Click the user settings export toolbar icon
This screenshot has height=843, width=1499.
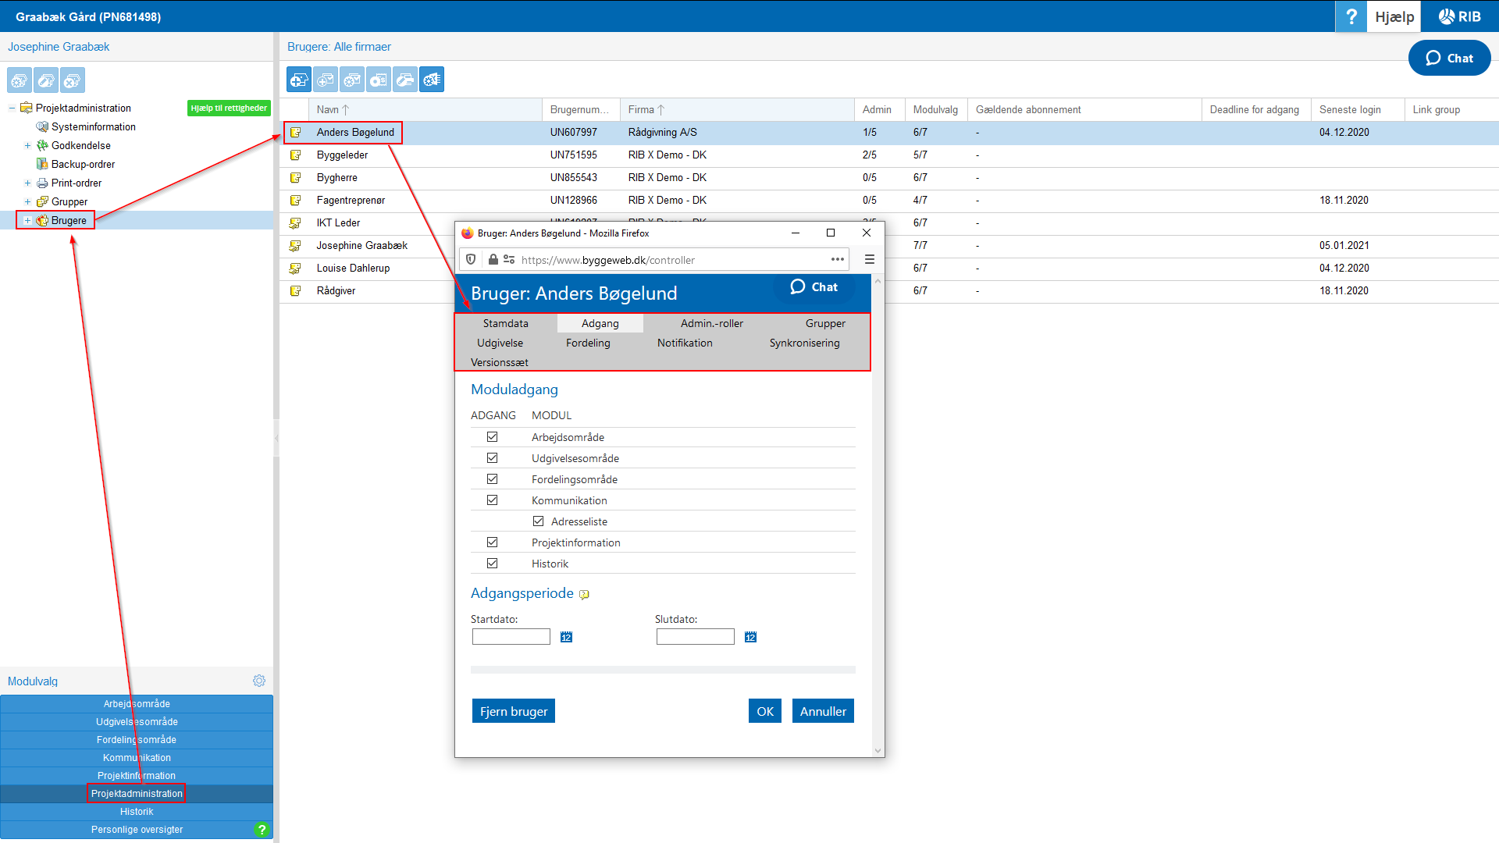click(x=432, y=80)
